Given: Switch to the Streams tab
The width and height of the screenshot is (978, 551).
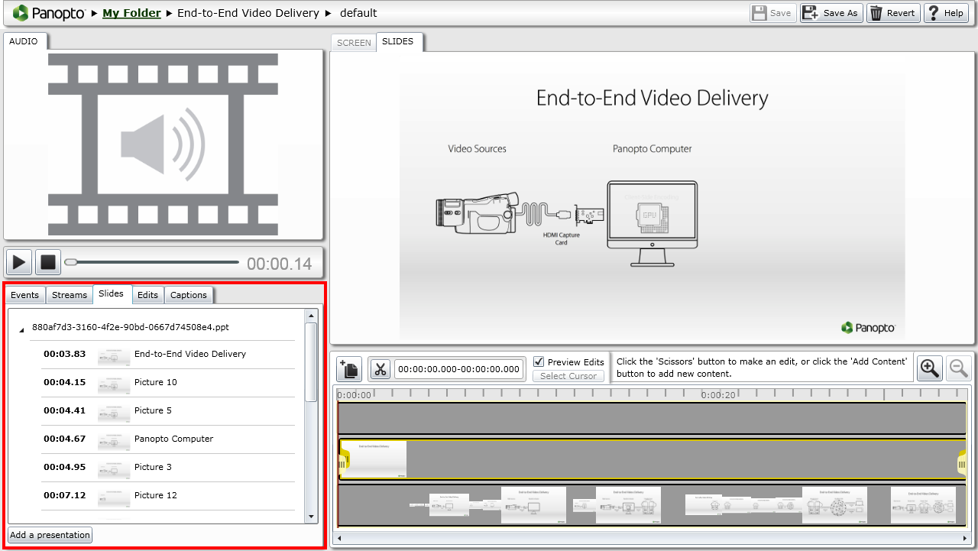Looking at the screenshot, I should coord(70,295).
